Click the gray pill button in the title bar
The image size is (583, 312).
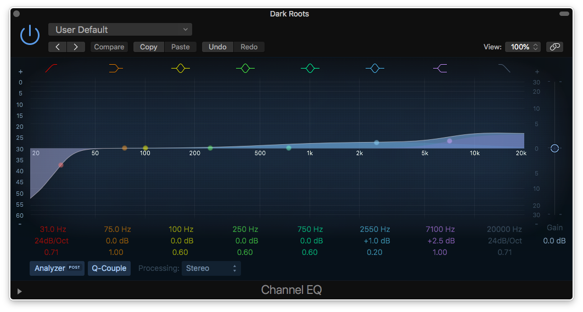(x=564, y=14)
